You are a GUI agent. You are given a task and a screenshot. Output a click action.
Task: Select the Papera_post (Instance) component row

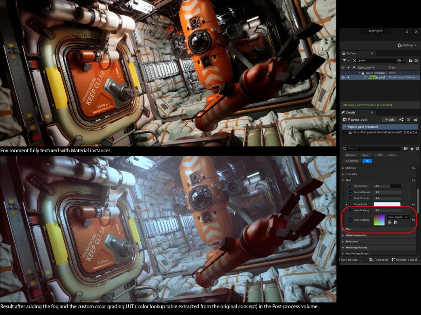click(x=380, y=127)
